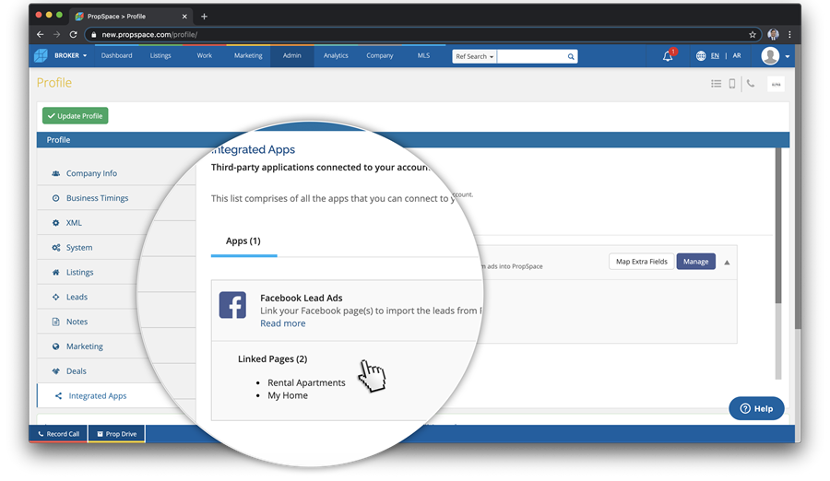Click Map Extra Fields button
This screenshot has width=830, height=481.
tap(642, 262)
